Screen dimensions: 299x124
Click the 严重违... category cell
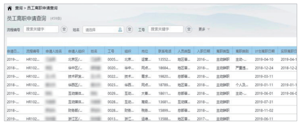click(x=242, y=68)
